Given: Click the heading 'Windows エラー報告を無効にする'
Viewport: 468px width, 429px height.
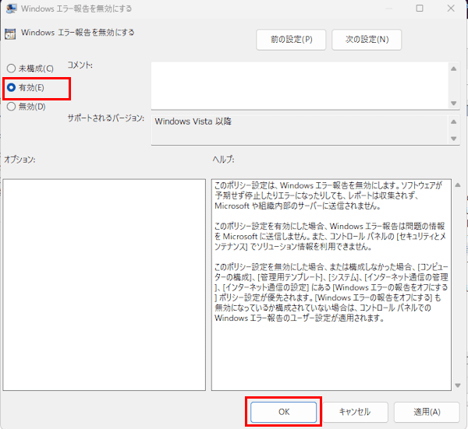Looking at the screenshot, I should click(x=77, y=32).
